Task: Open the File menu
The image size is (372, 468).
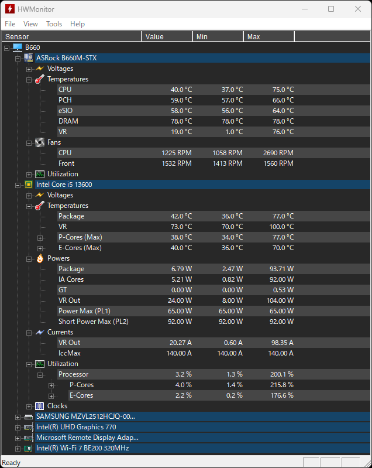Action: pos(10,24)
